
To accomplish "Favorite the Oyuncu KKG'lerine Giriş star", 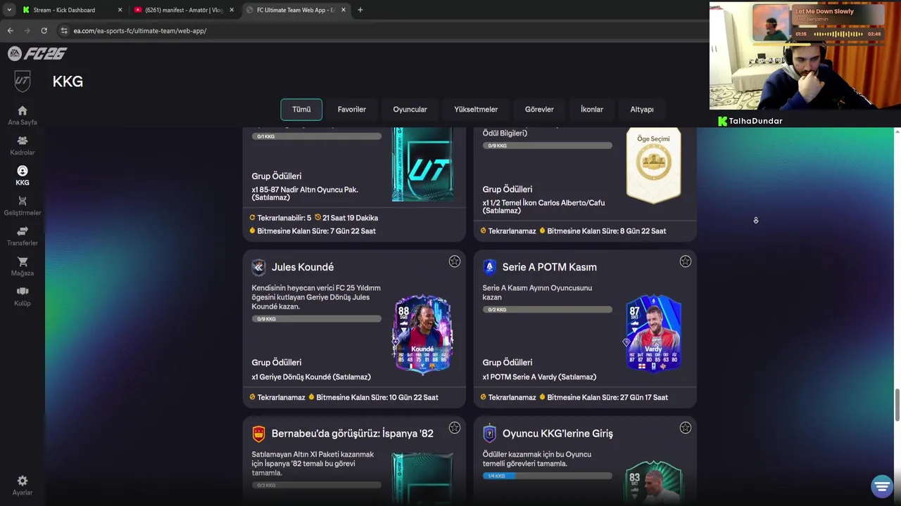I will tap(686, 428).
